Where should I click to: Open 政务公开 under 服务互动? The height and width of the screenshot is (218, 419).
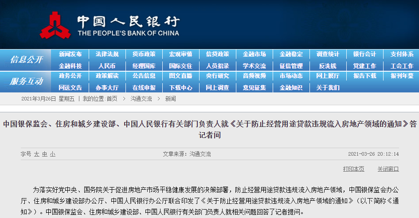(70, 76)
